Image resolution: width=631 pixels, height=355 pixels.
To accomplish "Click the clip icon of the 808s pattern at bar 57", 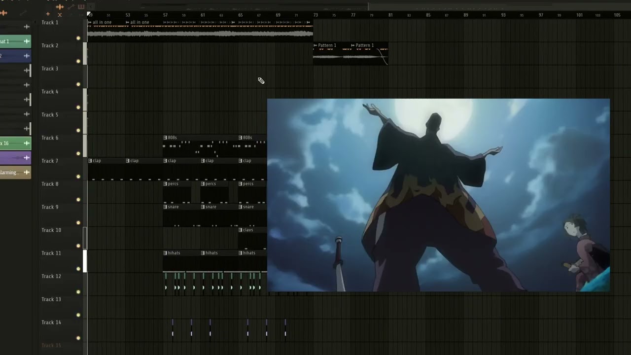I will point(165,138).
